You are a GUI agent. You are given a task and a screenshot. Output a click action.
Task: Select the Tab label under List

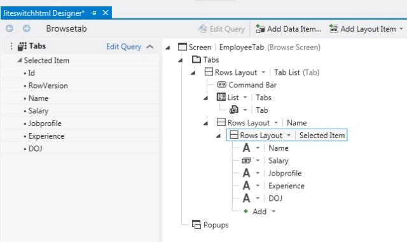[261, 110]
